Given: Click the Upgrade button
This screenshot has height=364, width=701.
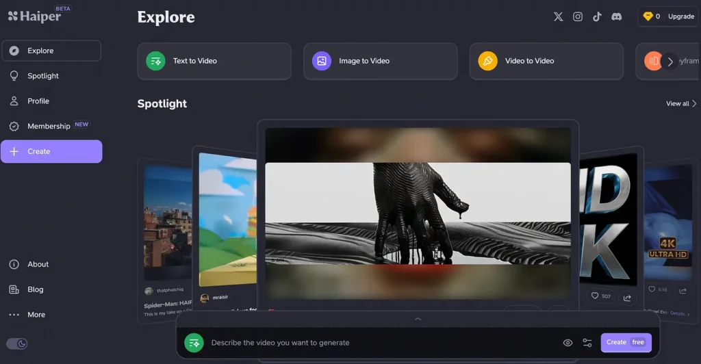Looking at the screenshot, I should 681,16.
